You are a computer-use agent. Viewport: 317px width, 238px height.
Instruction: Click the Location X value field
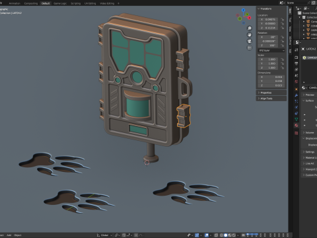tap(268, 19)
